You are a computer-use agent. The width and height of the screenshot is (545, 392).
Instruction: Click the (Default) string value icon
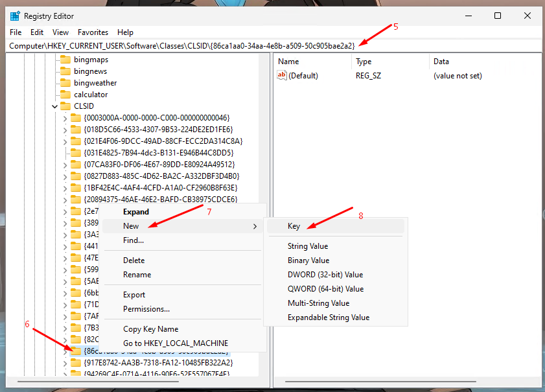point(282,76)
